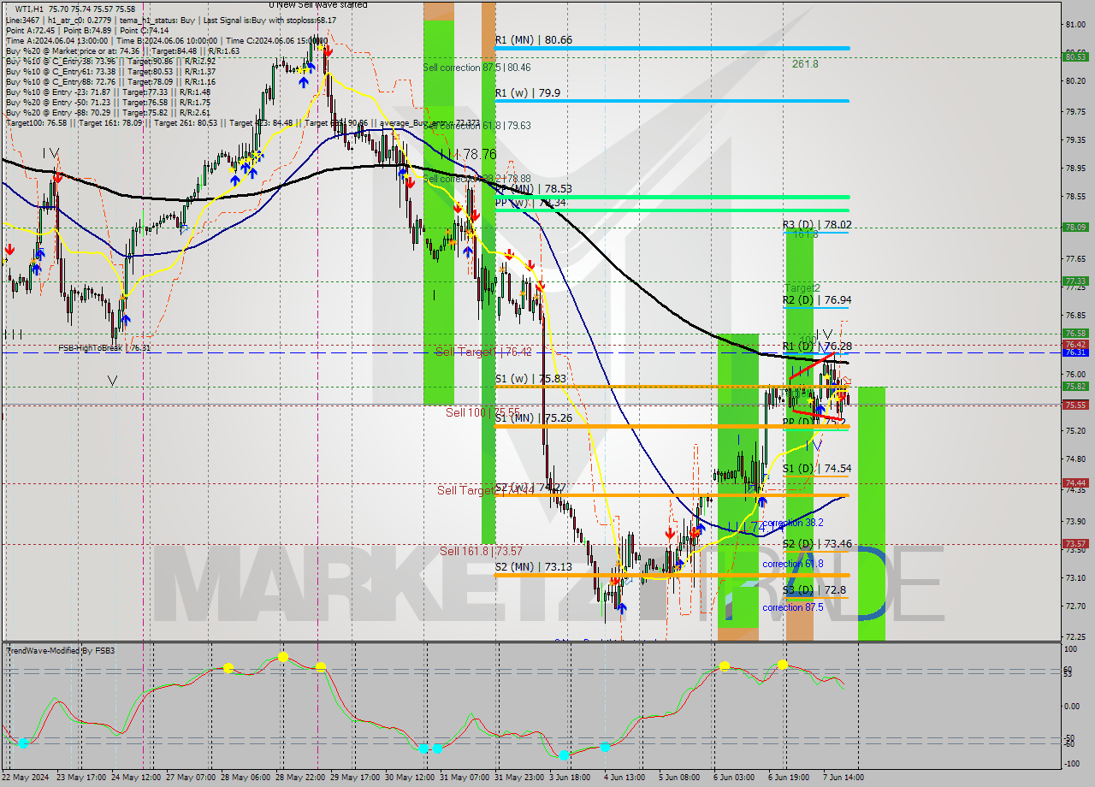Click the R1 (w) | 79.9 resistance label
Viewport: 1095px width, 787px height.
coord(527,93)
